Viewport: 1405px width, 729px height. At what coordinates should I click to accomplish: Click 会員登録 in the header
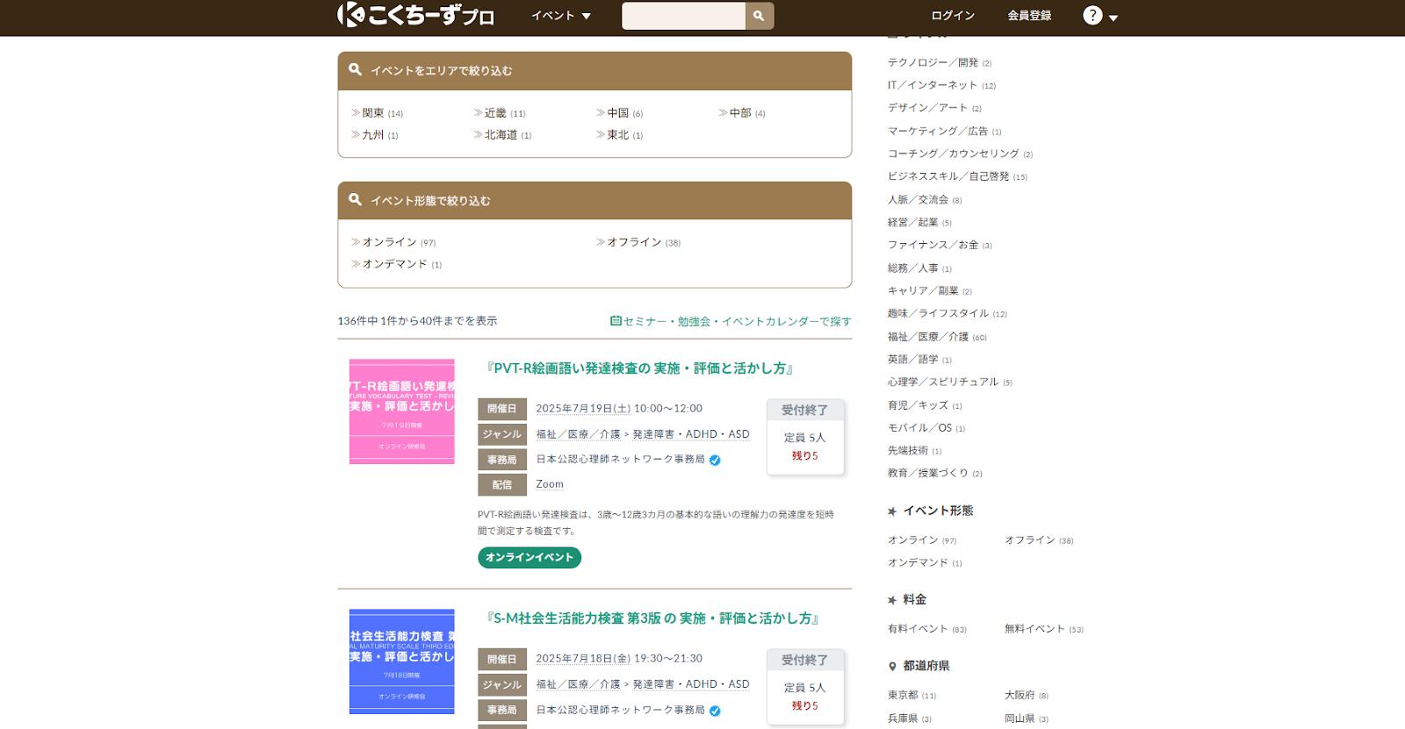[1029, 16]
